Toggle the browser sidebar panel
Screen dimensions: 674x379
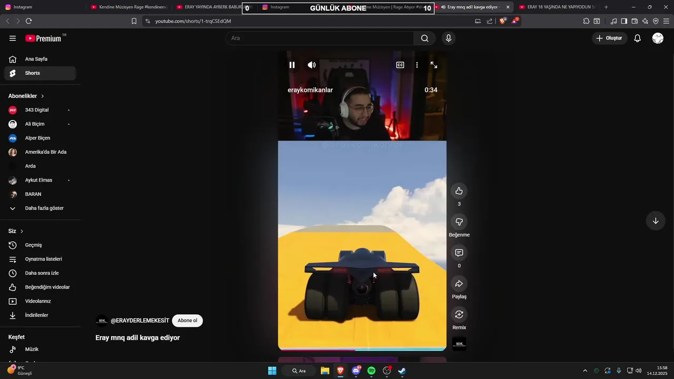coord(624,21)
